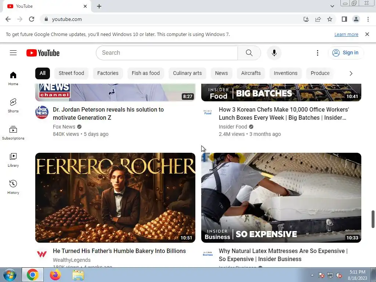The width and height of the screenshot is (376, 282).
Task: Focus the YouTube search field
Action: (x=167, y=53)
